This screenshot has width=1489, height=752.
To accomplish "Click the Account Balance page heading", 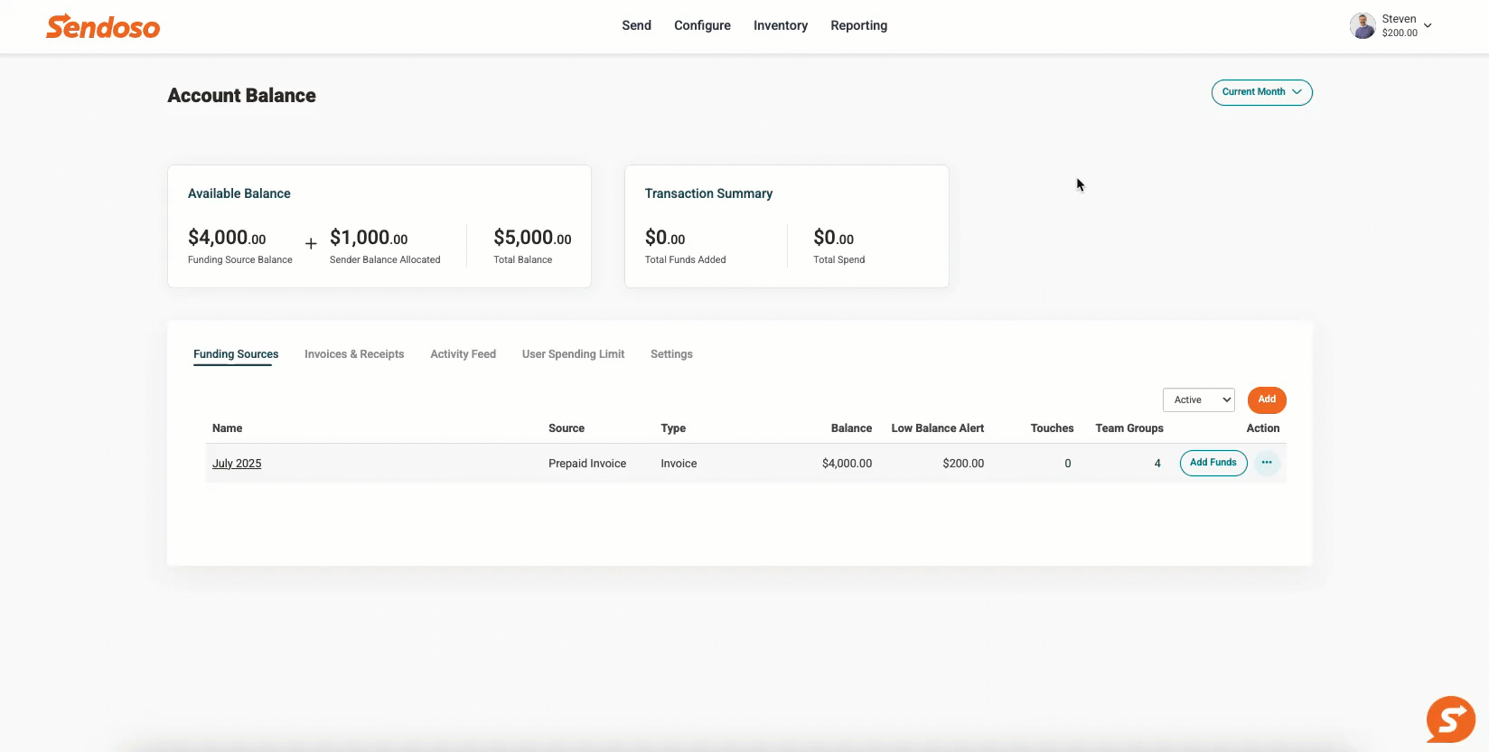I will pyautogui.click(x=242, y=96).
